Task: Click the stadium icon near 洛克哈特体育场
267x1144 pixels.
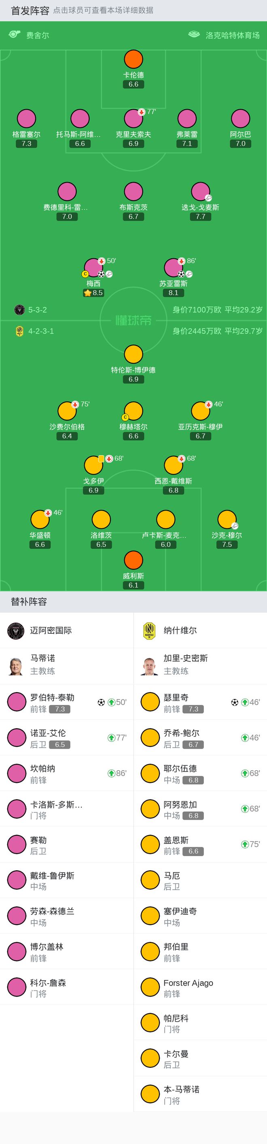Action: point(194,35)
